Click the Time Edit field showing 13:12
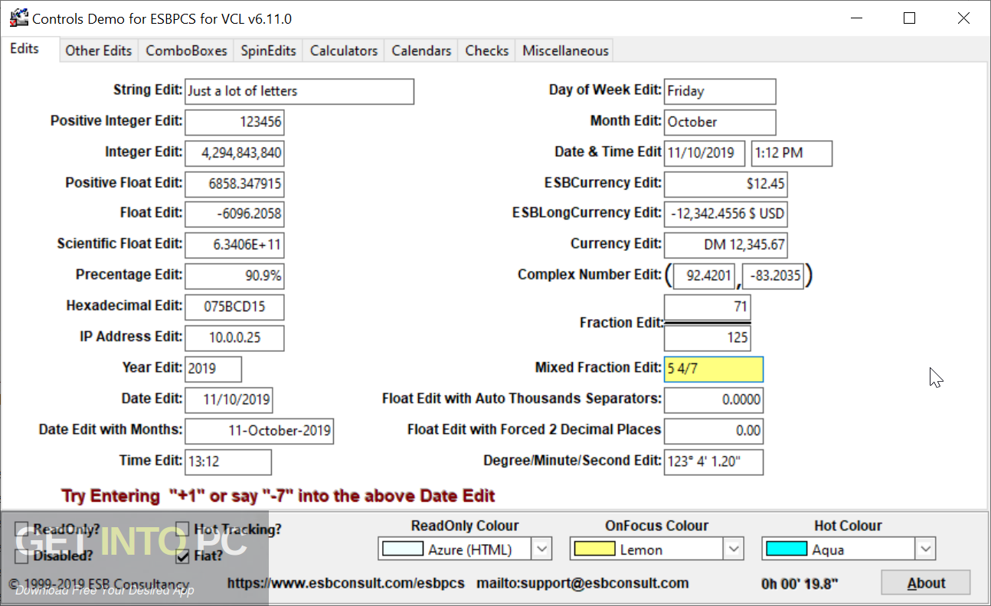991x606 pixels. tap(228, 461)
